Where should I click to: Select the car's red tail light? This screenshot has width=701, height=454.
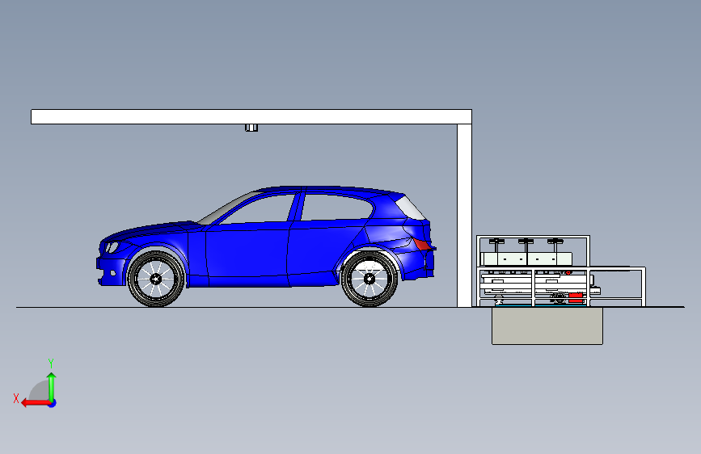[421, 244]
